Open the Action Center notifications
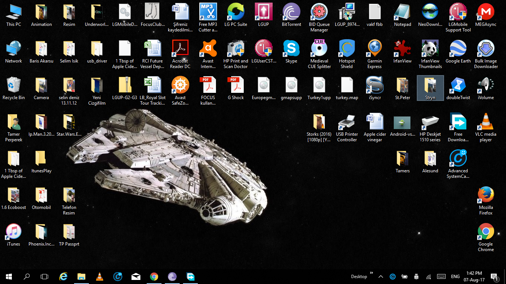506x284 pixels. [494, 276]
